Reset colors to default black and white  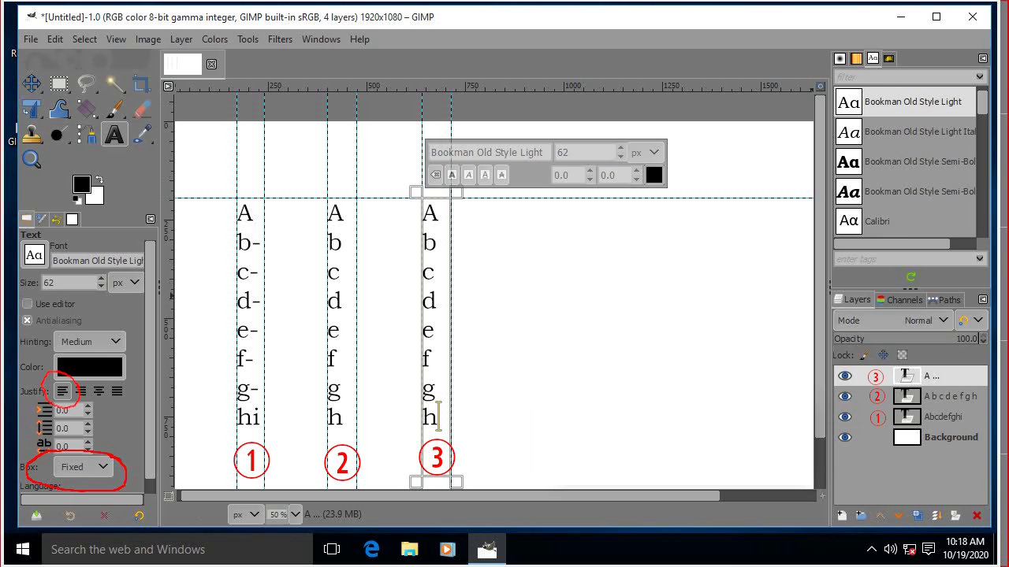point(77,199)
